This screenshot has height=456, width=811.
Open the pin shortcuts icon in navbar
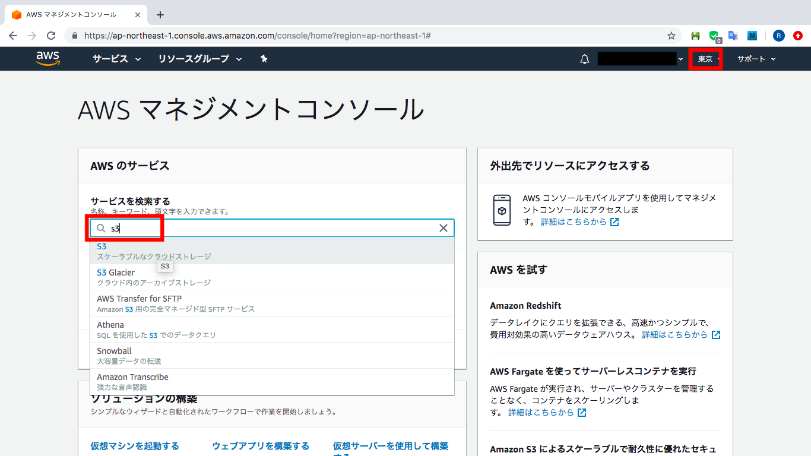point(264,59)
